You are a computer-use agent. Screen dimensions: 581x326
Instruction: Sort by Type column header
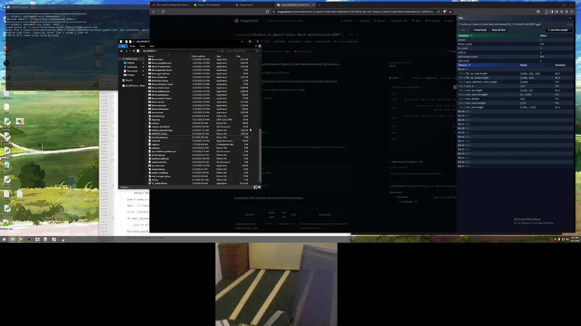point(225,56)
